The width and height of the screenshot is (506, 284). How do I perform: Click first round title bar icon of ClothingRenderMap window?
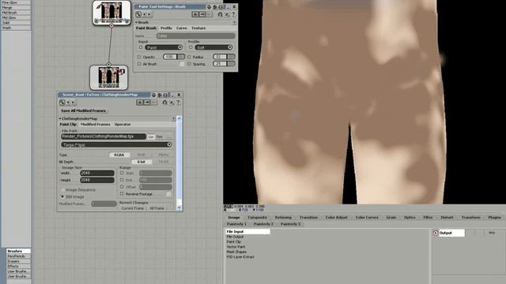tap(153, 95)
